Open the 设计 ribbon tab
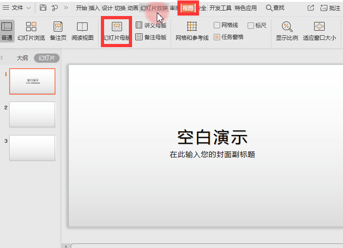Screen dimensions: 343x248 107,8
